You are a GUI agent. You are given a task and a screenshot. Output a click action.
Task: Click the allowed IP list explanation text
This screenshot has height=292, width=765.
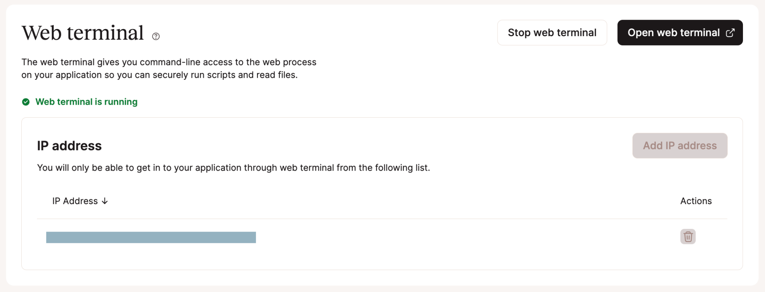(233, 168)
